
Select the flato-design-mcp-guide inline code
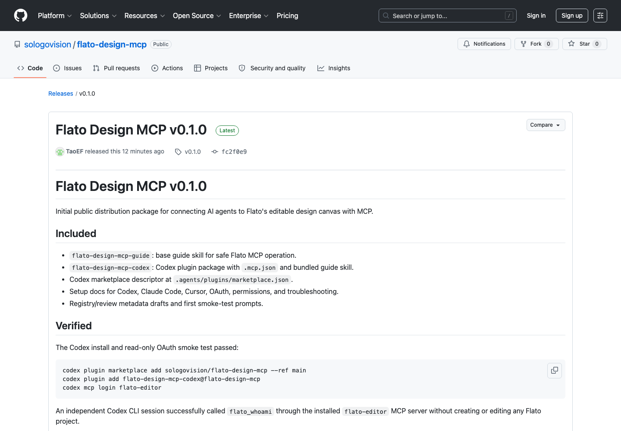(111, 256)
